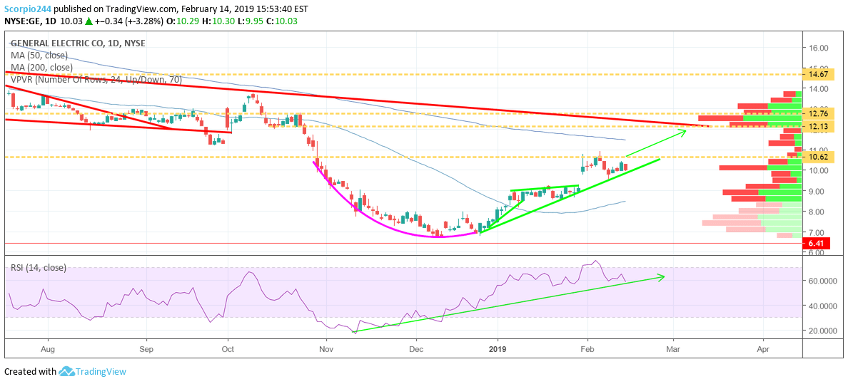The image size is (848, 384).
Task: Click the 16.00 price axis value
Action: [819, 48]
